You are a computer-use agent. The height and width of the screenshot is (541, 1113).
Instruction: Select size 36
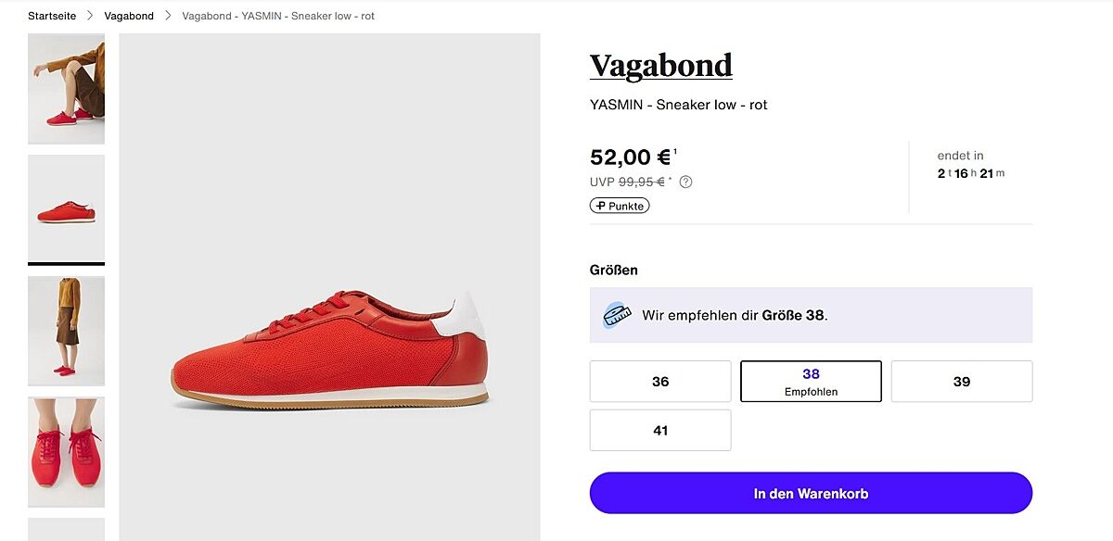[660, 382]
